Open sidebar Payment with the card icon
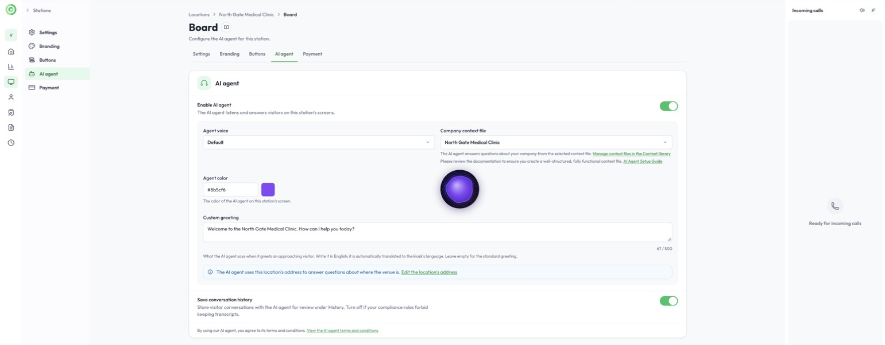Image resolution: width=885 pixels, height=345 pixels. click(57, 88)
